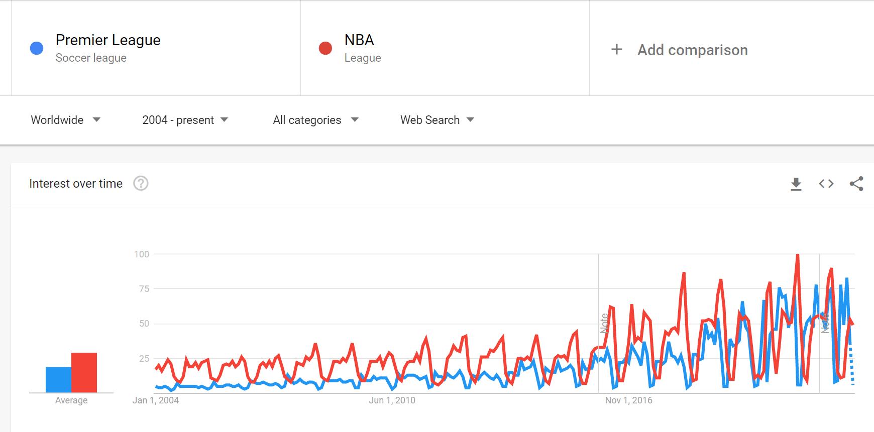Select the Soccer league subtitle label

[91, 58]
